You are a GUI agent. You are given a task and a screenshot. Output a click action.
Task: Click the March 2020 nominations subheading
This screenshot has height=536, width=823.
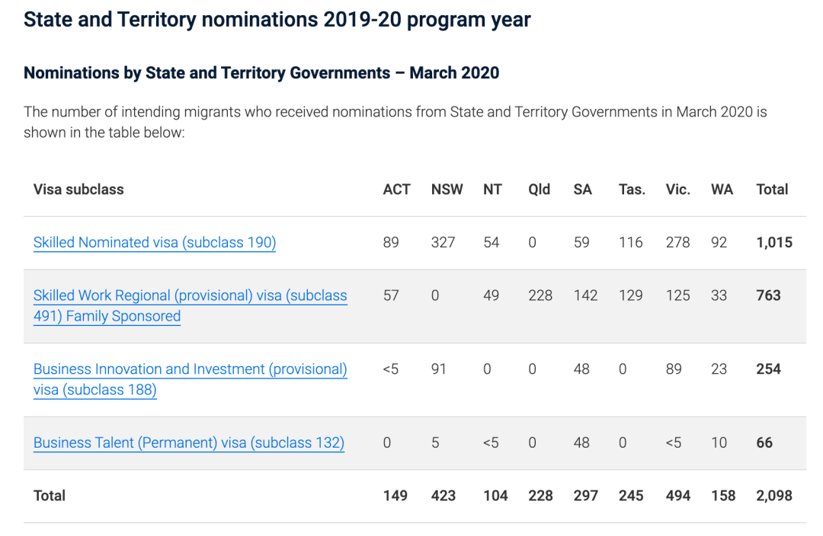click(261, 73)
